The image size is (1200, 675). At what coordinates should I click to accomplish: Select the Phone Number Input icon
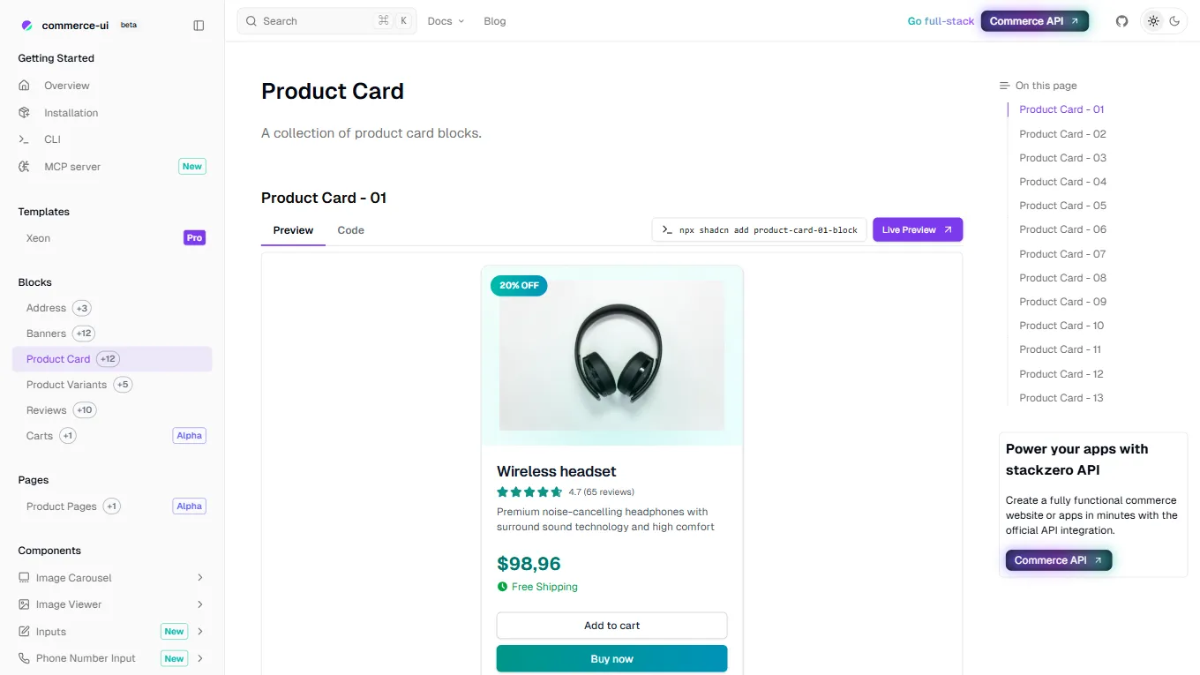(23, 658)
